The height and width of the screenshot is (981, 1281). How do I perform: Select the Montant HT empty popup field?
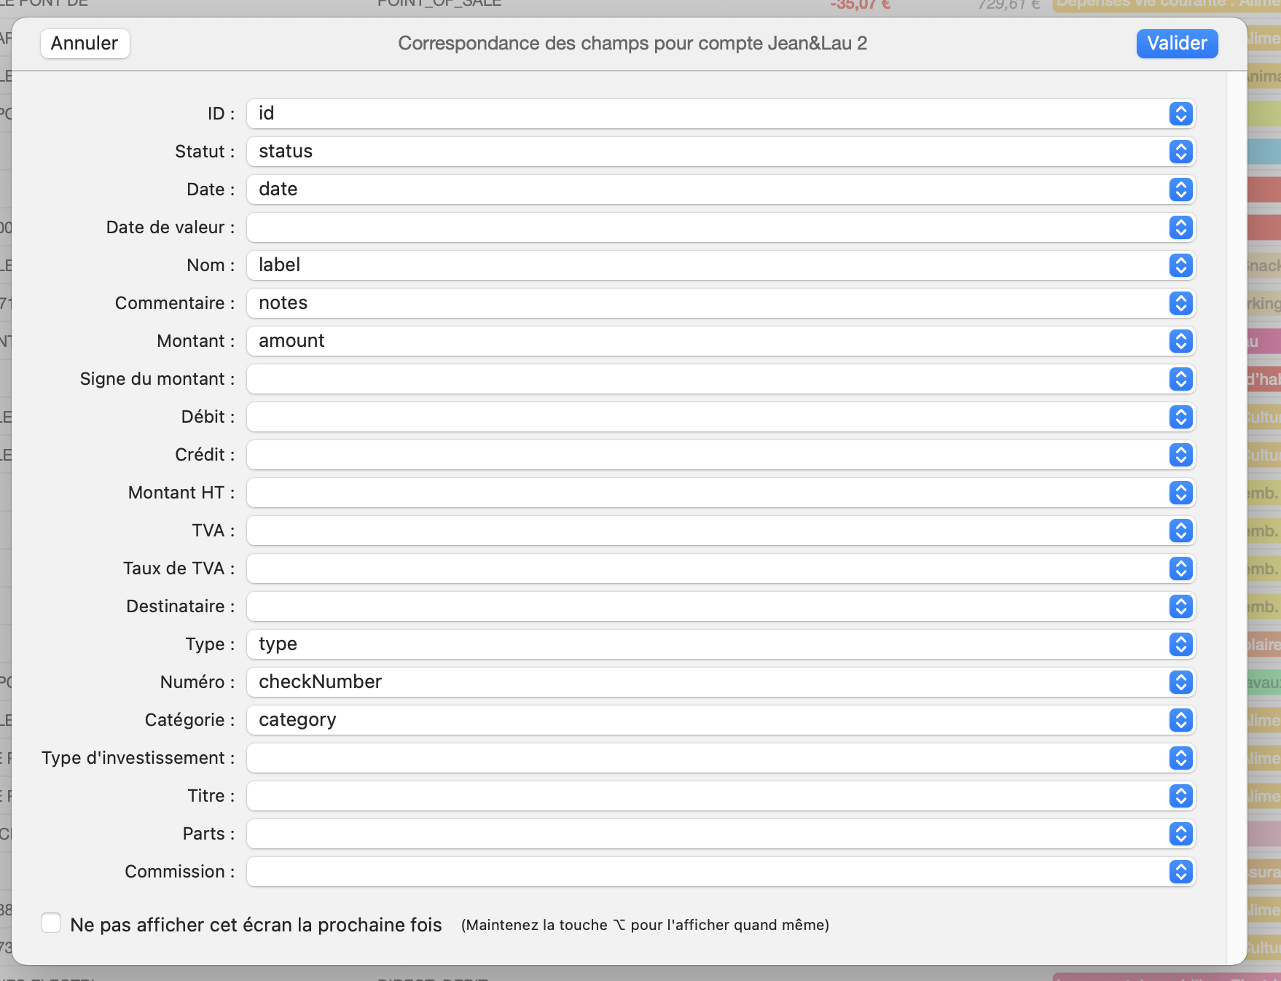[720, 493]
